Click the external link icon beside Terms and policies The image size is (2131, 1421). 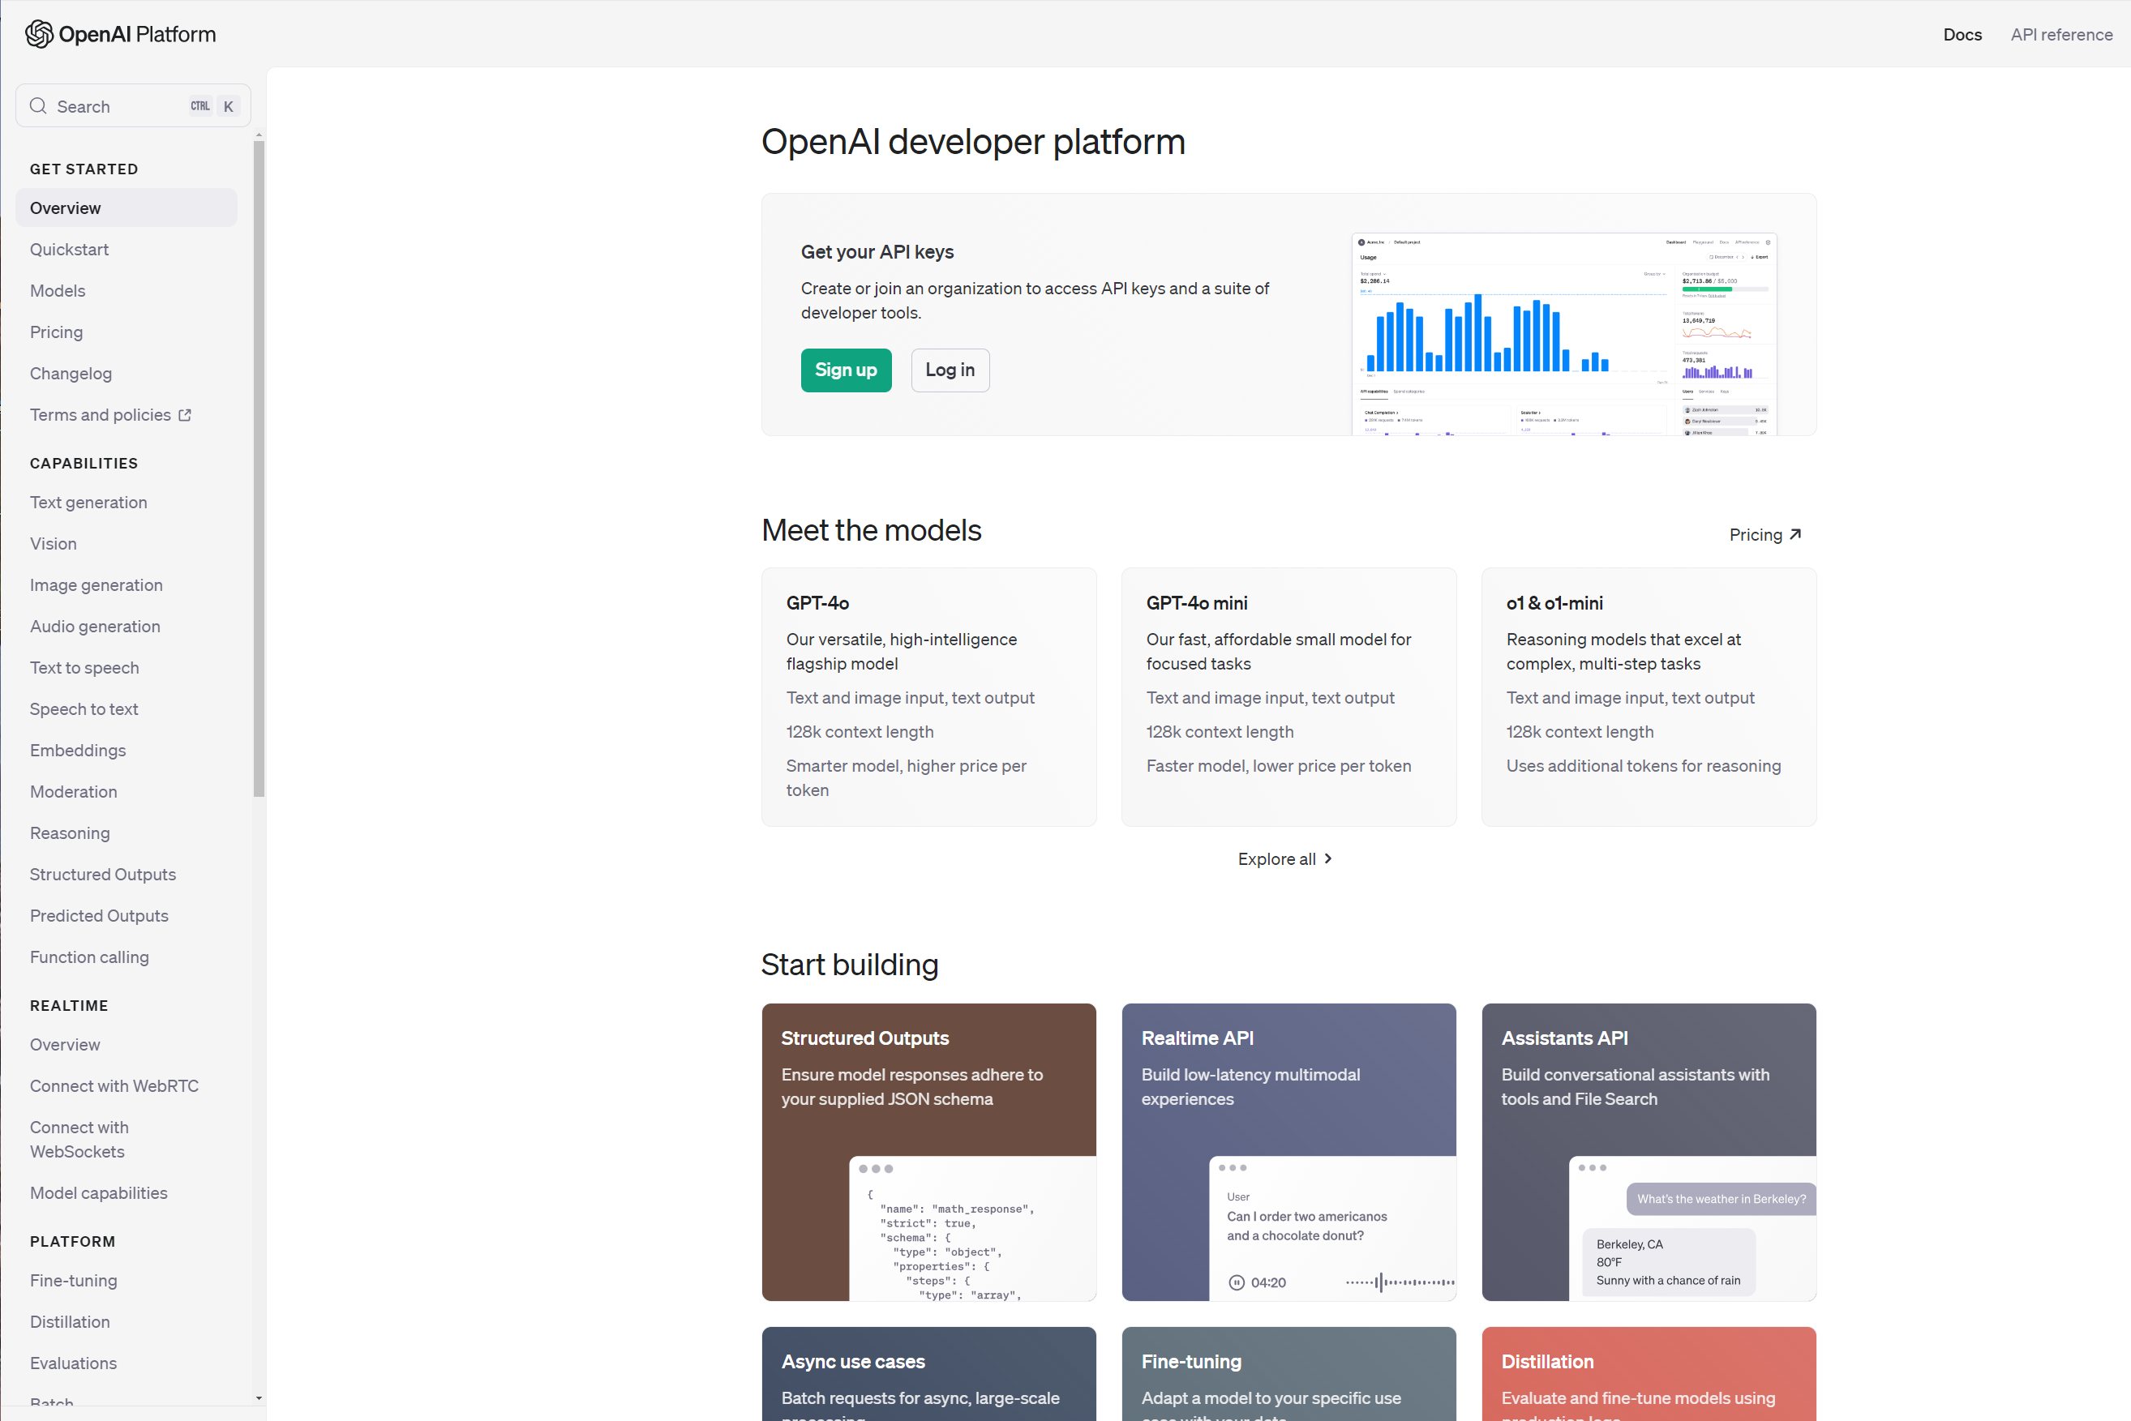pyautogui.click(x=185, y=415)
